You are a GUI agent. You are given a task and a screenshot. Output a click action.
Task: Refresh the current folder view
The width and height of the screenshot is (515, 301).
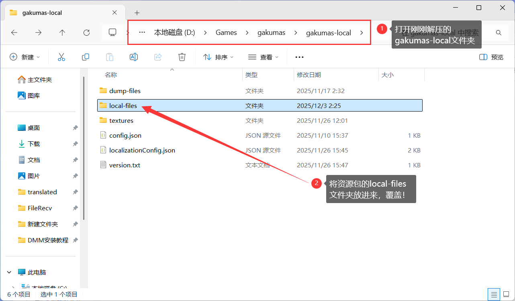point(86,33)
